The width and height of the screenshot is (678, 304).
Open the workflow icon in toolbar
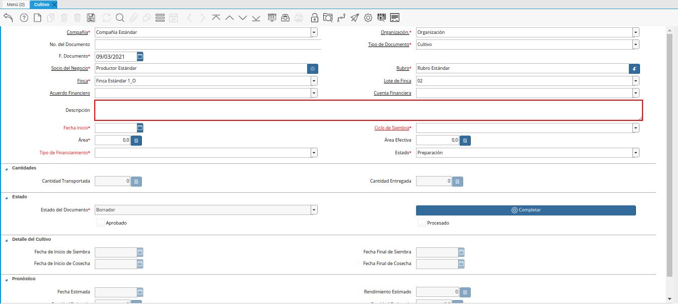(x=341, y=18)
